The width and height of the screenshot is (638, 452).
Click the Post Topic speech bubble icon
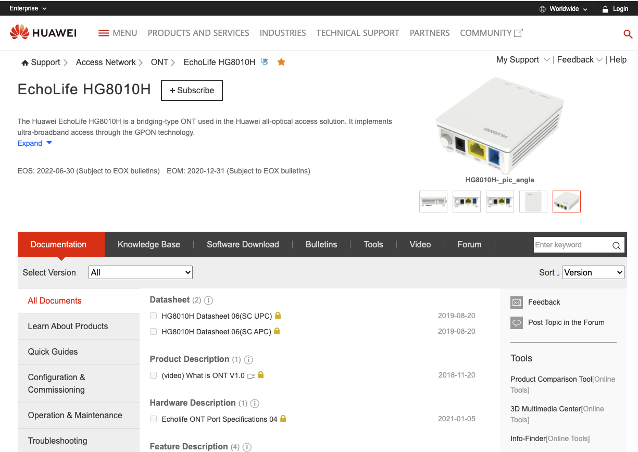(x=516, y=322)
